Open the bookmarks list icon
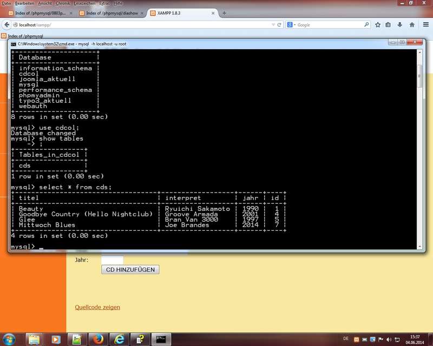This screenshot has width=433, height=346. (389, 24)
